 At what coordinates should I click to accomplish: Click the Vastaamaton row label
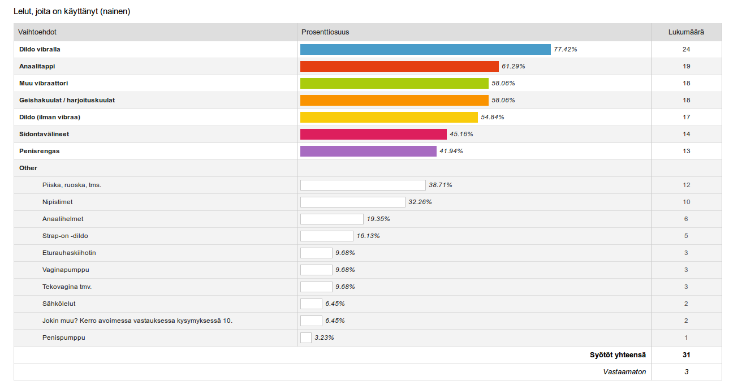pyautogui.click(x=624, y=372)
